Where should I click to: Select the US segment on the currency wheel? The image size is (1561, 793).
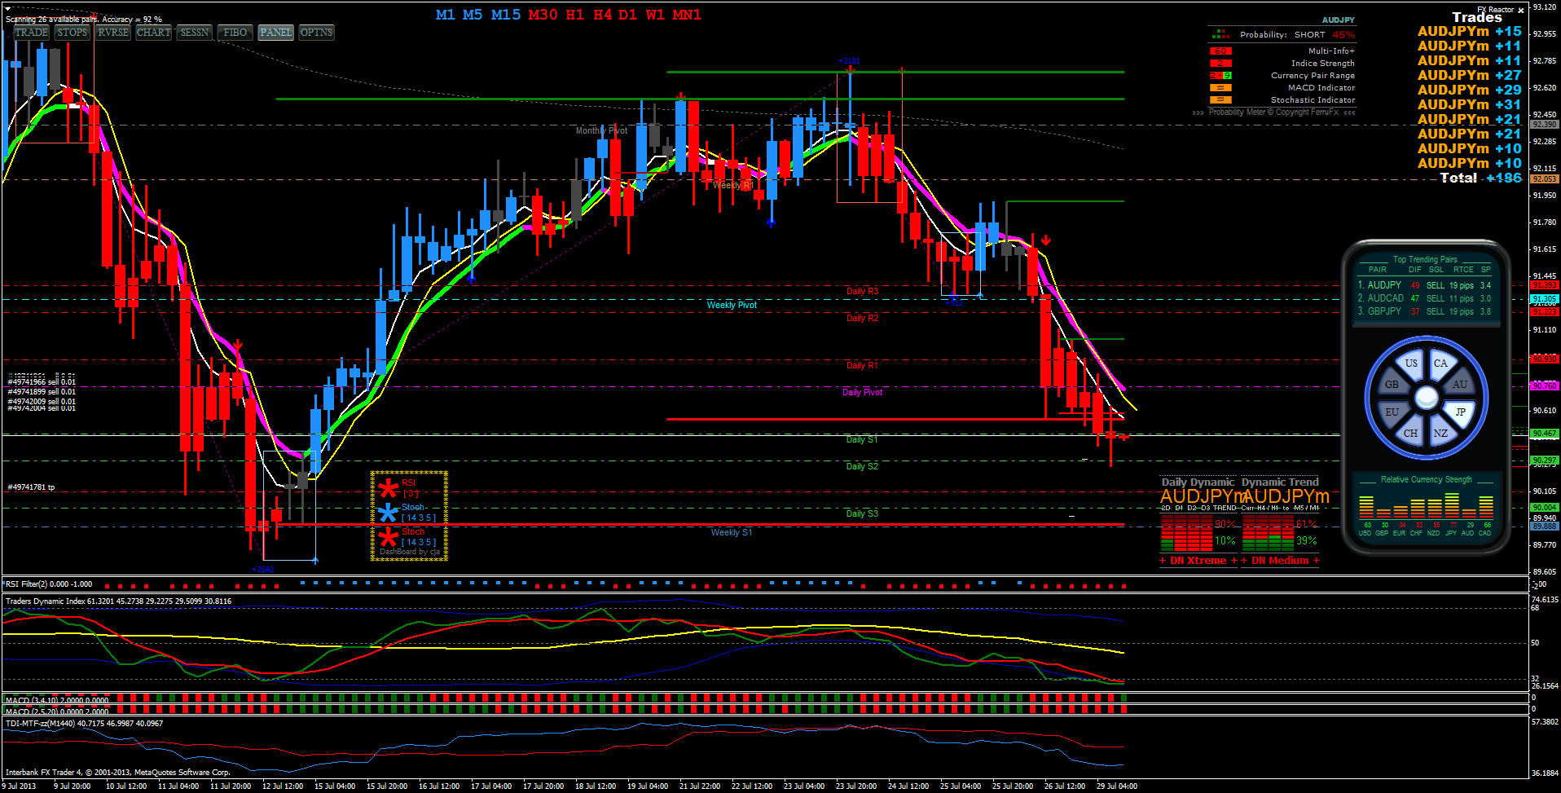(1411, 363)
